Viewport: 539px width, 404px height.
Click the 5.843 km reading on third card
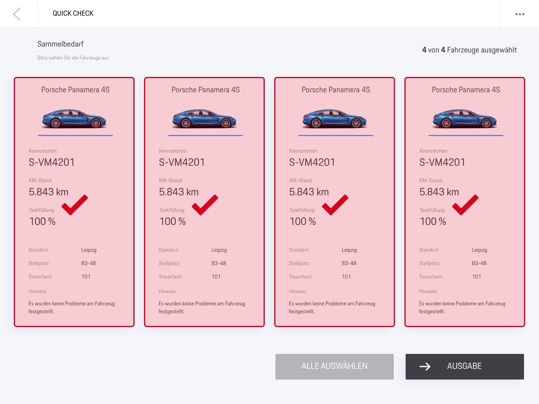[x=309, y=192]
